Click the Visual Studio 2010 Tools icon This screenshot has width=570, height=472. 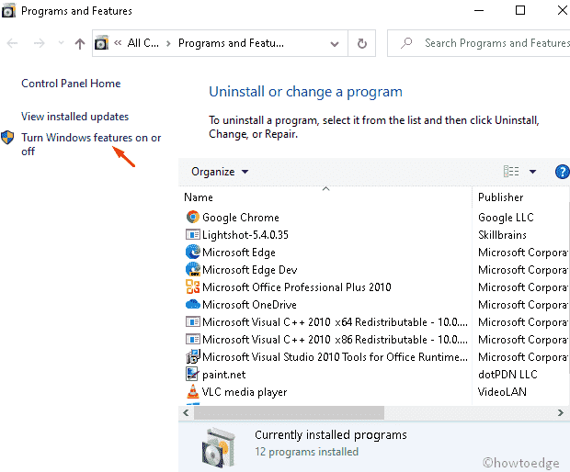tap(193, 356)
